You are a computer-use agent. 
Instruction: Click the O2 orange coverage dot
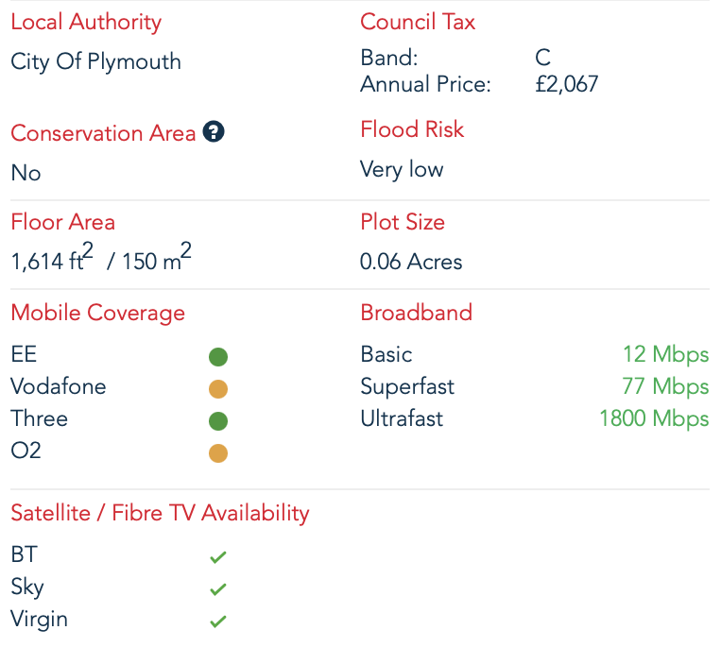[x=218, y=453]
